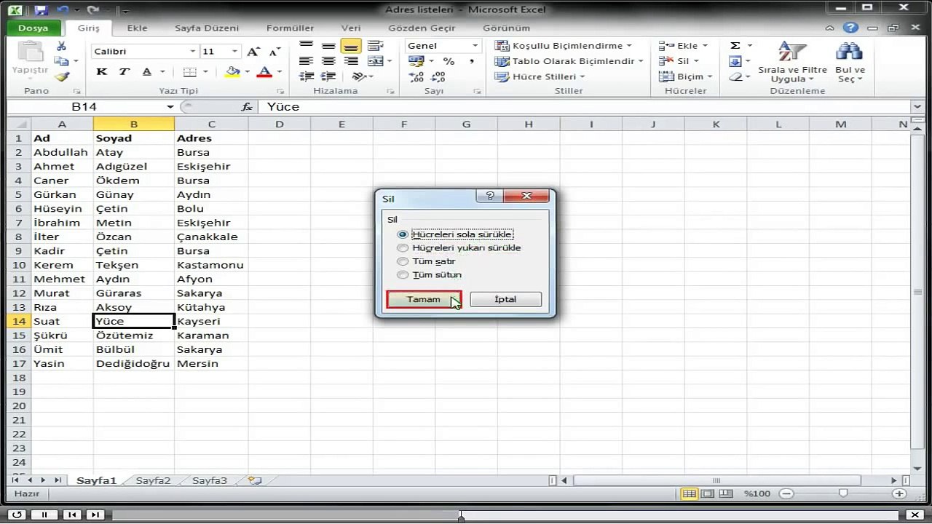This screenshot has width=932, height=524.
Task: Click the decrease decimal icon
Action: coord(438,77)
